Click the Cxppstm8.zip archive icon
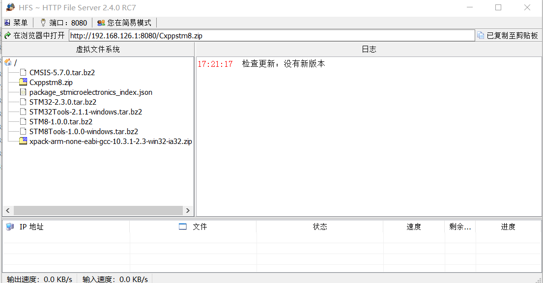The height and width of the screenshot is (283, 543). click(x=23, y=82)
